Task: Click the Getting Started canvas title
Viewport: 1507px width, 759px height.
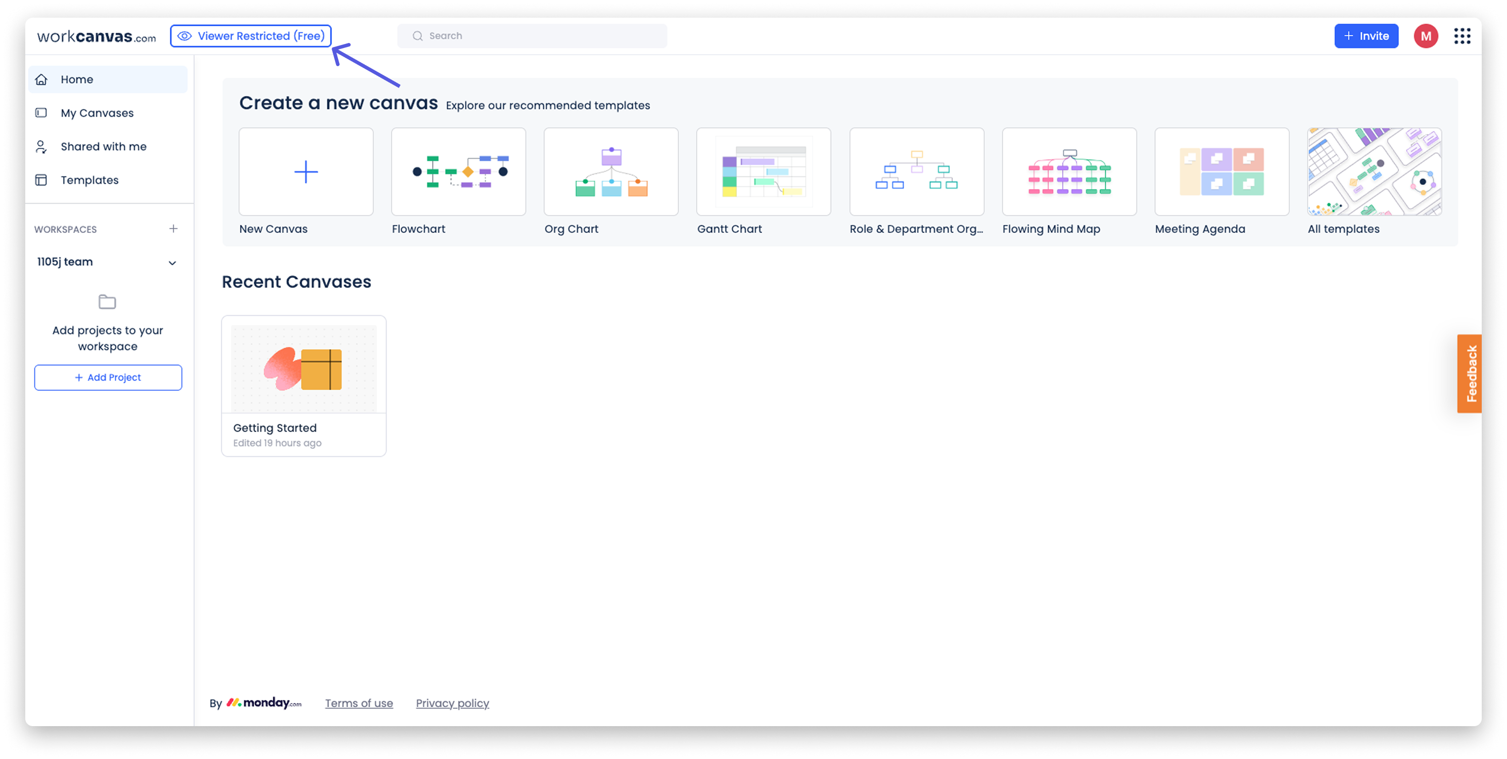Action: [x=274, y=428]
